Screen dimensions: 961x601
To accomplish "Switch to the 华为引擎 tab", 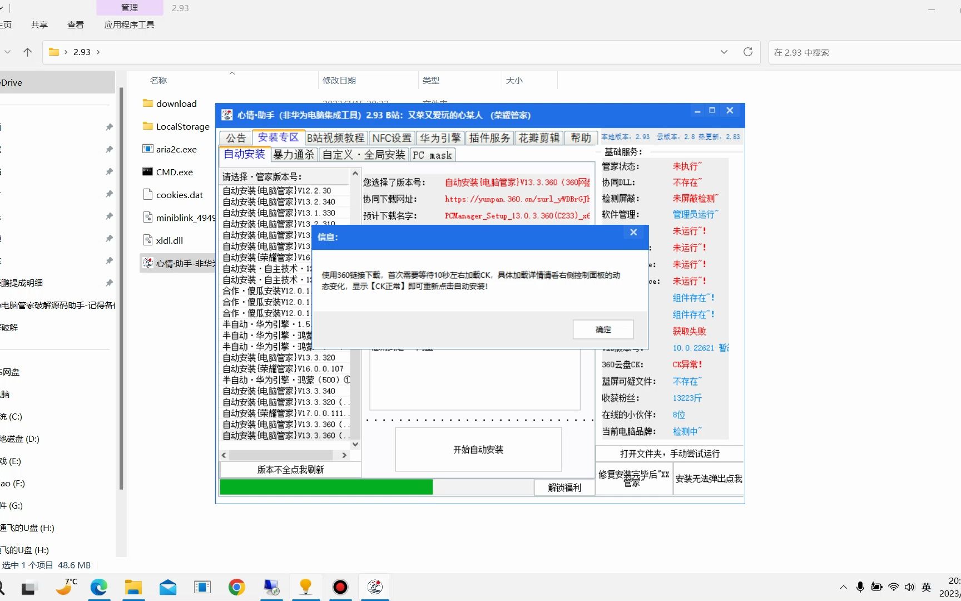I will pos(440,138).
